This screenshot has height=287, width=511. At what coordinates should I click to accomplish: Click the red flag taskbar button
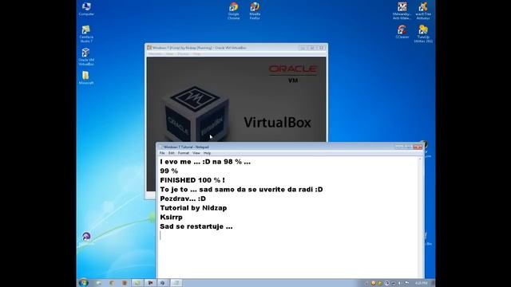pos(150,283)
